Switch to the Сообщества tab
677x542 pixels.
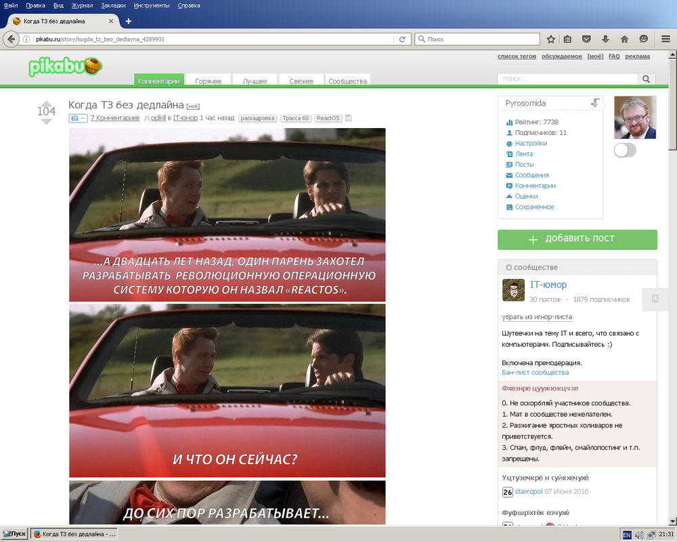point(347,81)
